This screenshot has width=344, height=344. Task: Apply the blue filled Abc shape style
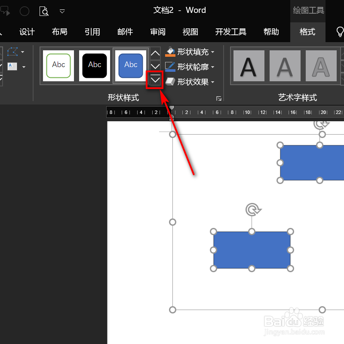[x=131, y=66]
